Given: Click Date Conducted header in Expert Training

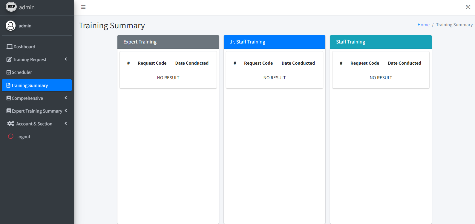Looking at the screenshot, I should (192, 63).
